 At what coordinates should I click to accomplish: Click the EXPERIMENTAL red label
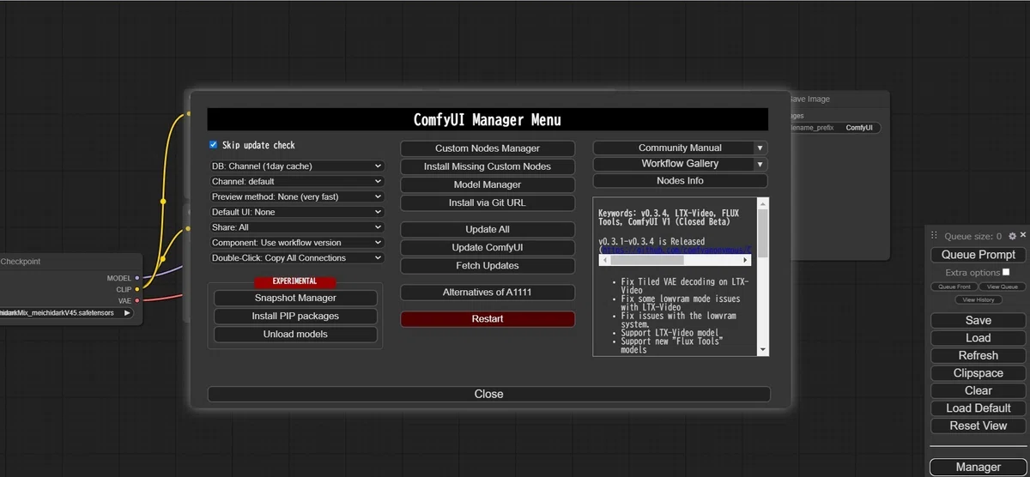click(294, 281)
